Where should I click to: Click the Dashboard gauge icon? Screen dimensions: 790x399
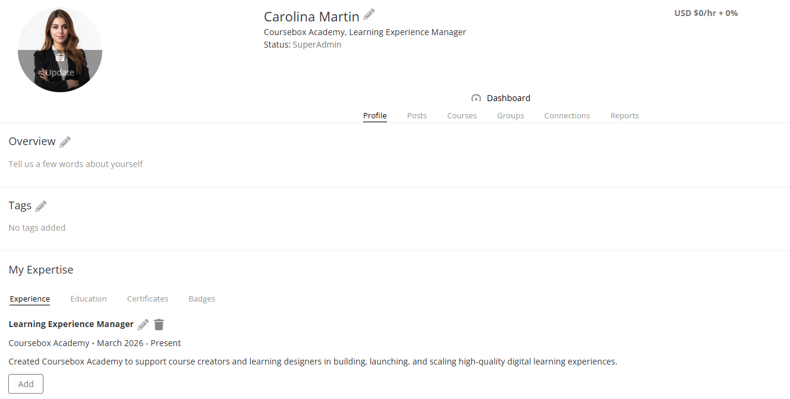click(x=476, y=98)
